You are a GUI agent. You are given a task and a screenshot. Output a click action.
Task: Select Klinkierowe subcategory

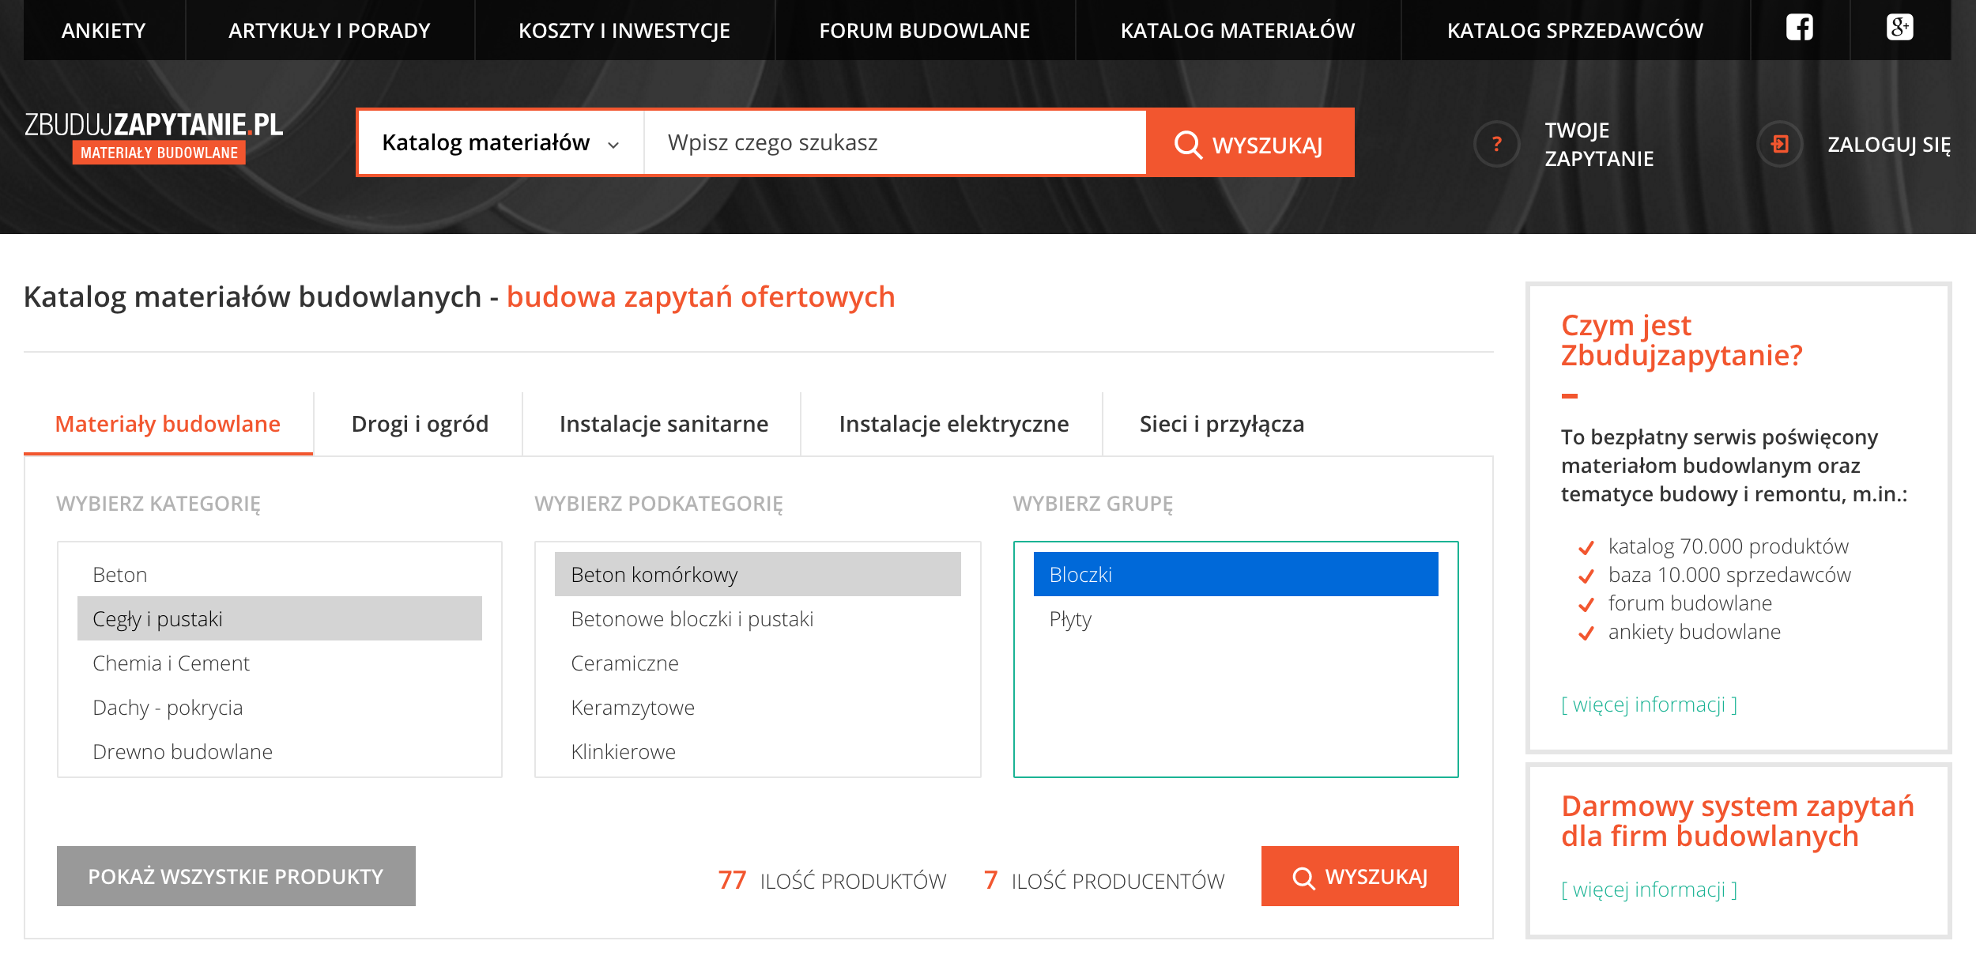[758, 751]
